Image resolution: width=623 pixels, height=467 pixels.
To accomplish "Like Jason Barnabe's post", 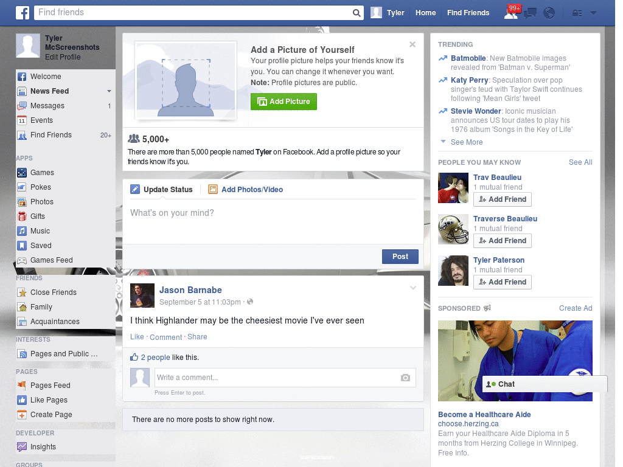I will point(137,337).
